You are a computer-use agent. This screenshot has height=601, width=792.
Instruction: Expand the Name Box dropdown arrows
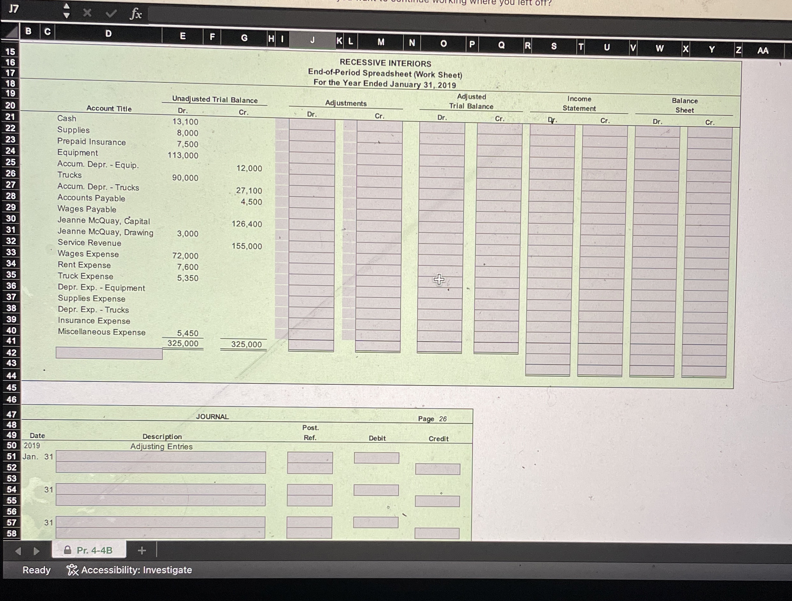(x=66, y=10)
